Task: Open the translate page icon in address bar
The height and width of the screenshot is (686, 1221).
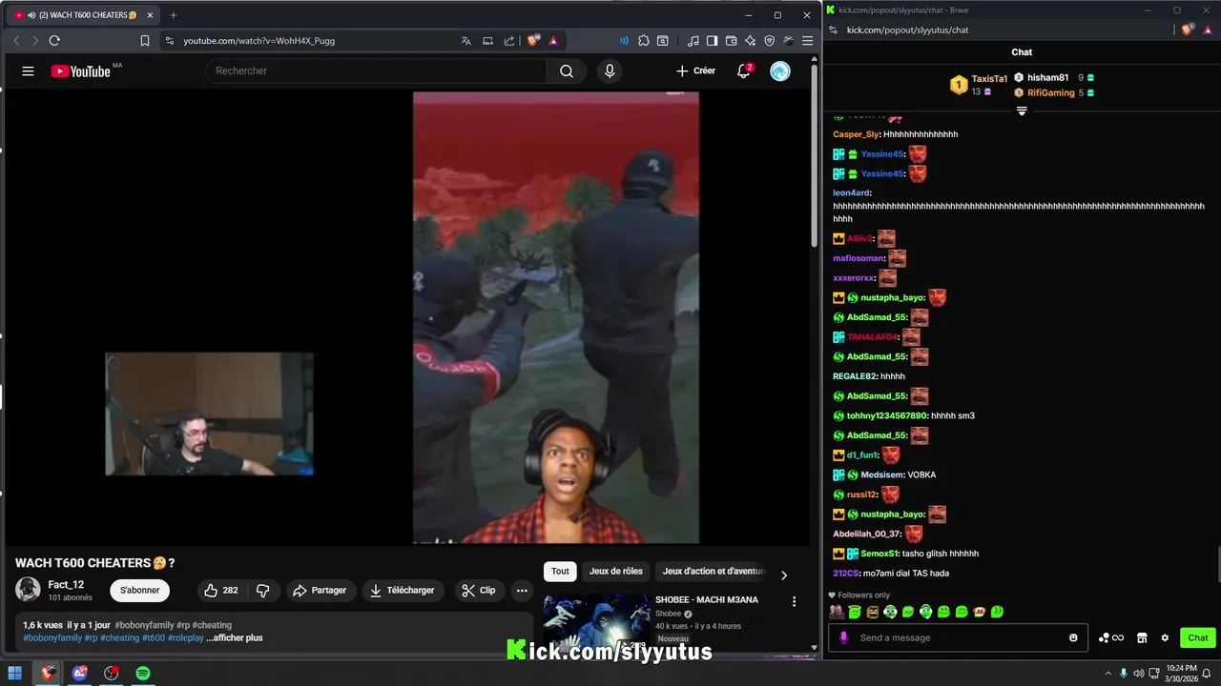Action: pyautogui.click(x=466, y=41)
